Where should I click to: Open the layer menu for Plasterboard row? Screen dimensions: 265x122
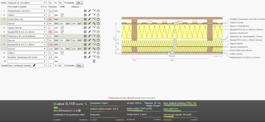pyautogui.click(x=85, y=11)
